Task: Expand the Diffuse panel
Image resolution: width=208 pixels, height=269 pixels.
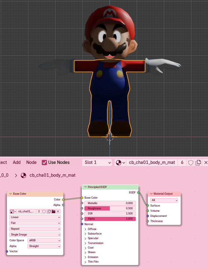Action: (85, 229)
